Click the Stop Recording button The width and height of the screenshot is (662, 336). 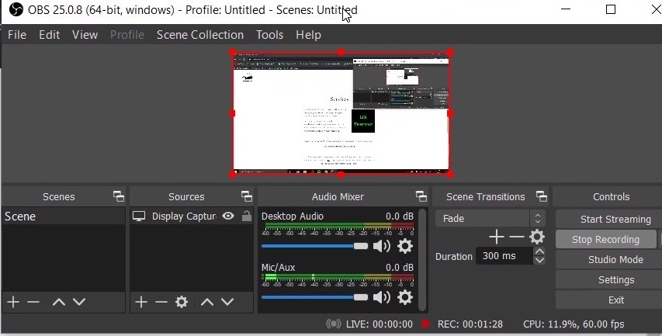605,239
